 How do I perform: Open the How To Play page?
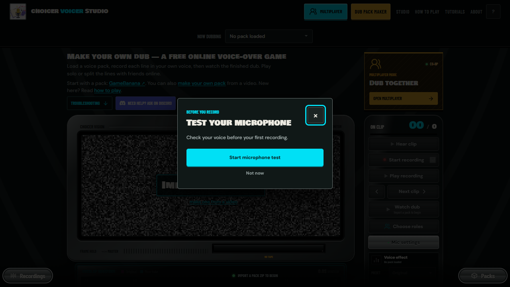pyautogui.click(x=427, y=12)
